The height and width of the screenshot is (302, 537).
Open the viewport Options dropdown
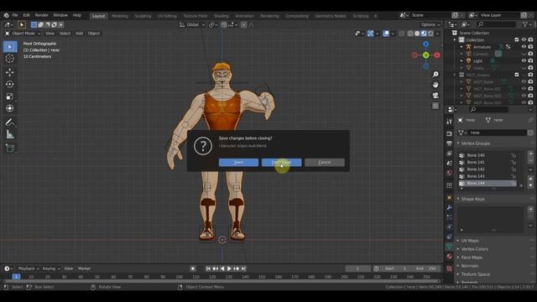(x=430, y=24)
